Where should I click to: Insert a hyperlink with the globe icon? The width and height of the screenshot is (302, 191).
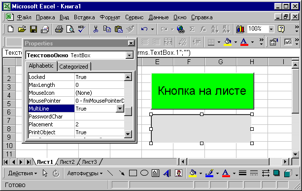point(181,29)
